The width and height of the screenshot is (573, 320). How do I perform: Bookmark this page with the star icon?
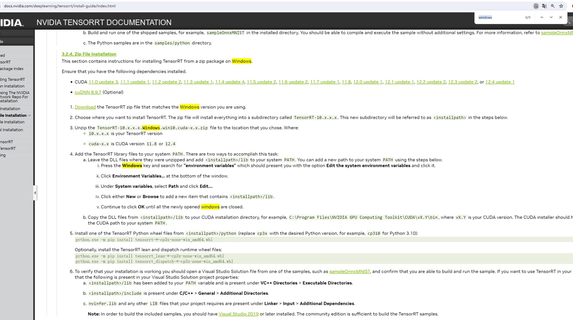[561, 6]
